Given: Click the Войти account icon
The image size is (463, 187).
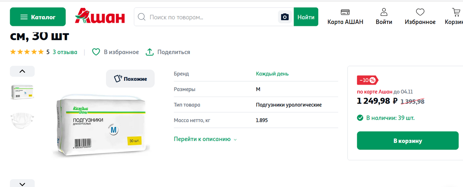Looking at the screenshot, I should pos(384,17).
